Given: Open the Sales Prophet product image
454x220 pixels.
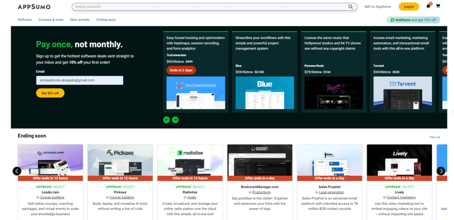Looking at the screenshot, I should [x=329, y=160].
